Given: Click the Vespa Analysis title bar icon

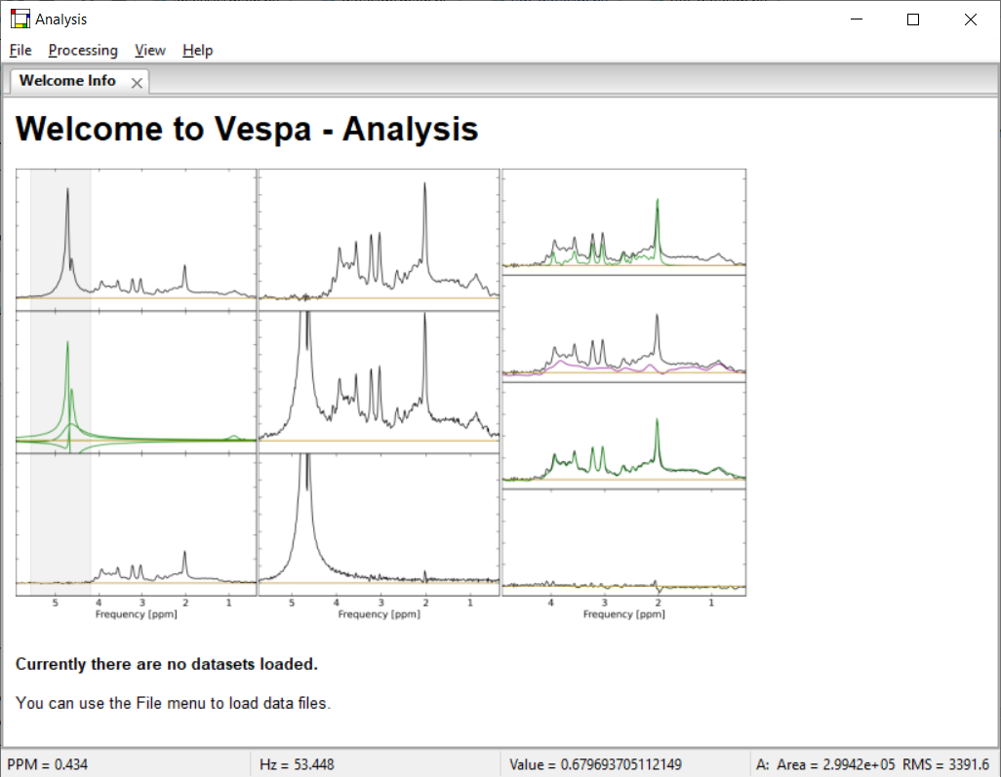Looking at the screenshot, I should click(18, 19).
